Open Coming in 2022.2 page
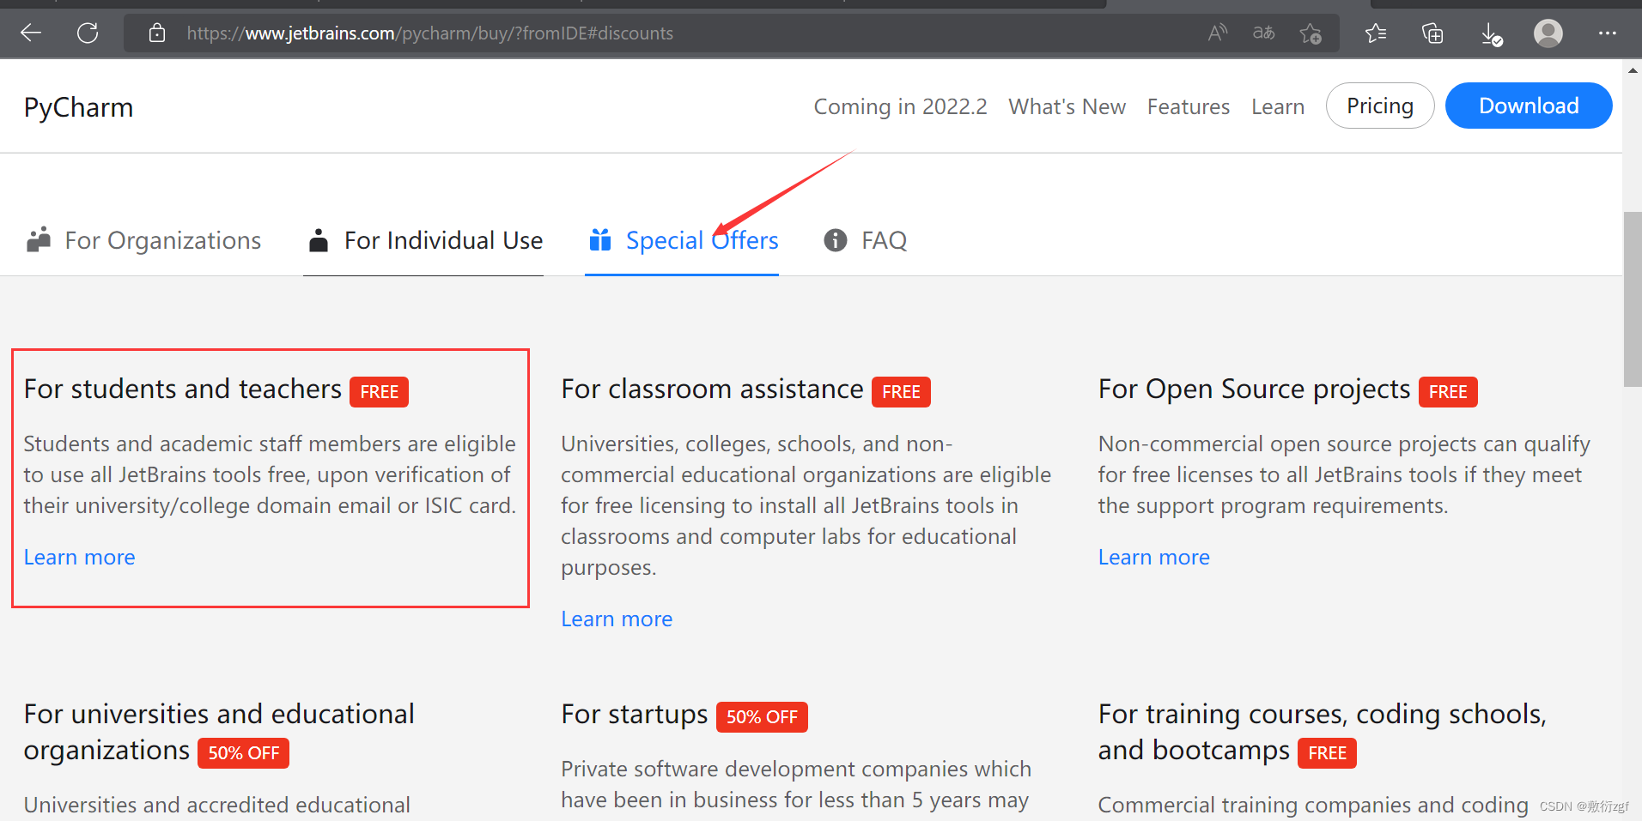Image resolution: width=1642 pixels, height=821 pixels. coord(900,106)
